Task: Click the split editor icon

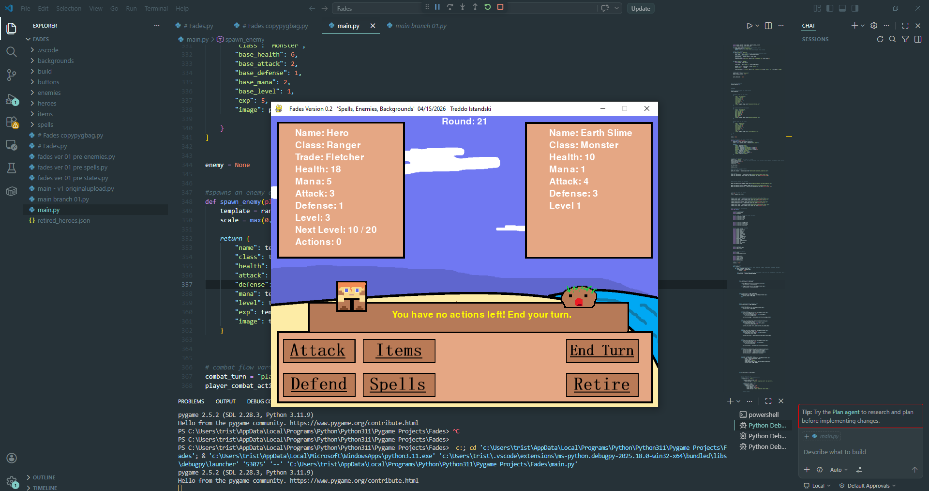Action: (768, 26)
